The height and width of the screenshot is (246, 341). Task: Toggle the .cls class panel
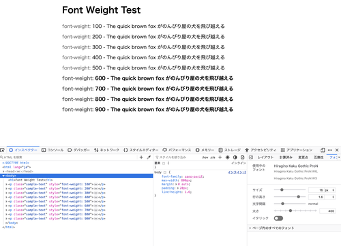[213, 157]
